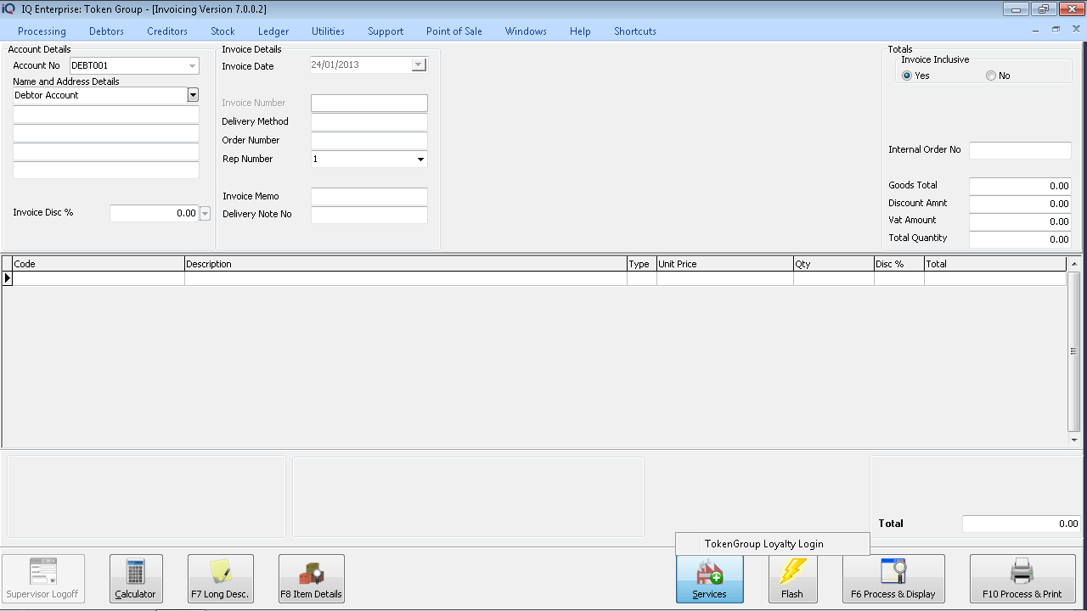Open the Invoice Date calendar dropdown

(x=418, y=64)
